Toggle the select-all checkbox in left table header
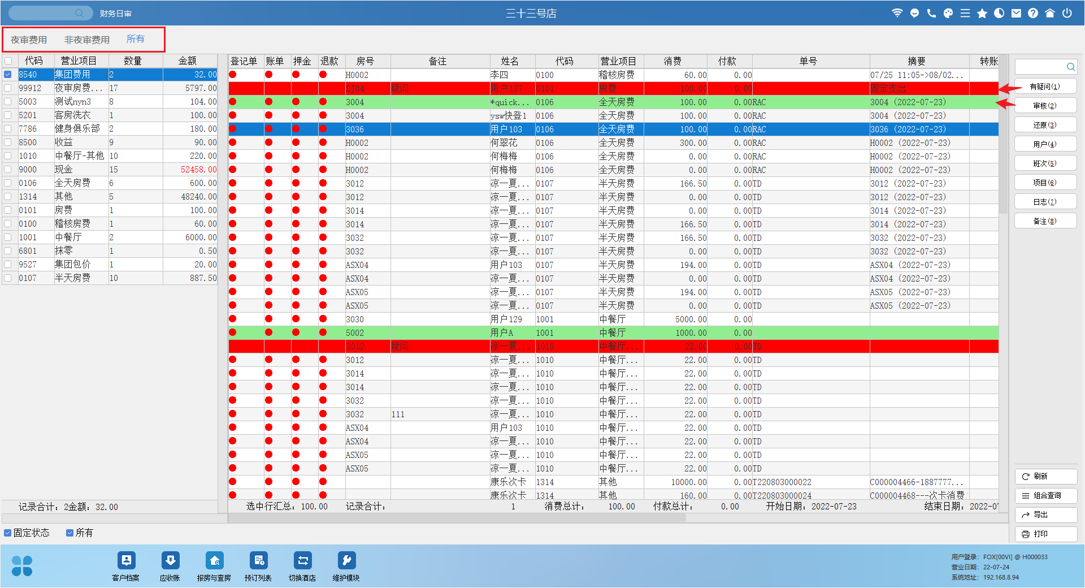 coord(8,61)
